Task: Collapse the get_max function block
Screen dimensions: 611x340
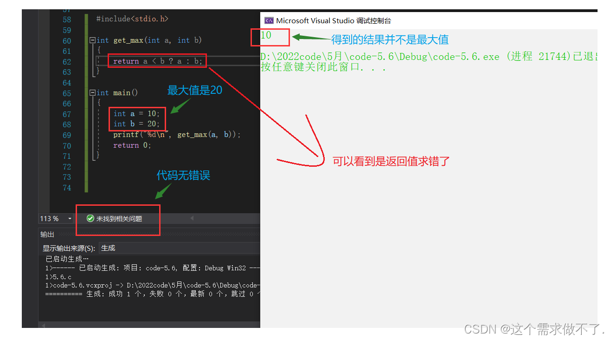Action: tap(92, 40)
